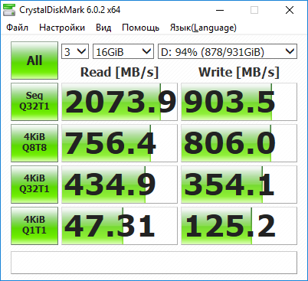Viewport: 308px width, 281px height.
Task: Click 4KiB Q1T1 write result 125.2
Action: [239, 226]
